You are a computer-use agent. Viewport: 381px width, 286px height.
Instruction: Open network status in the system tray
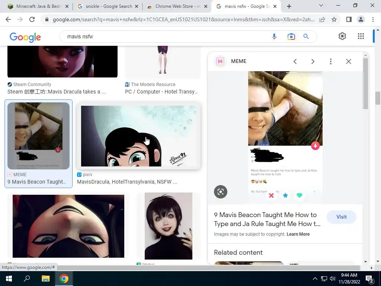click(x=324, y=279)
